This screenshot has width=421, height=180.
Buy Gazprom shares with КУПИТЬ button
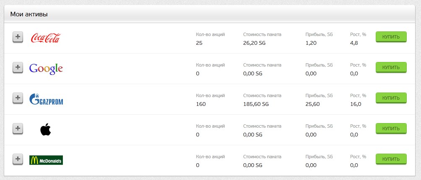(391, 98)
